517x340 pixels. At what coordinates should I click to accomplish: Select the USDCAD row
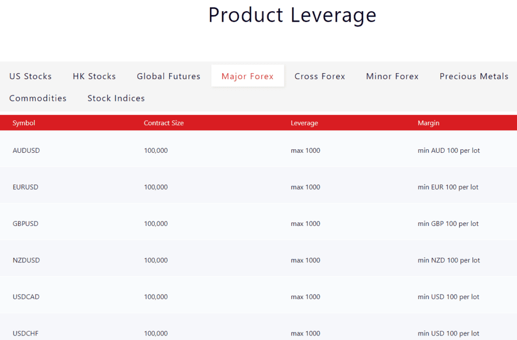pos(26,297)
